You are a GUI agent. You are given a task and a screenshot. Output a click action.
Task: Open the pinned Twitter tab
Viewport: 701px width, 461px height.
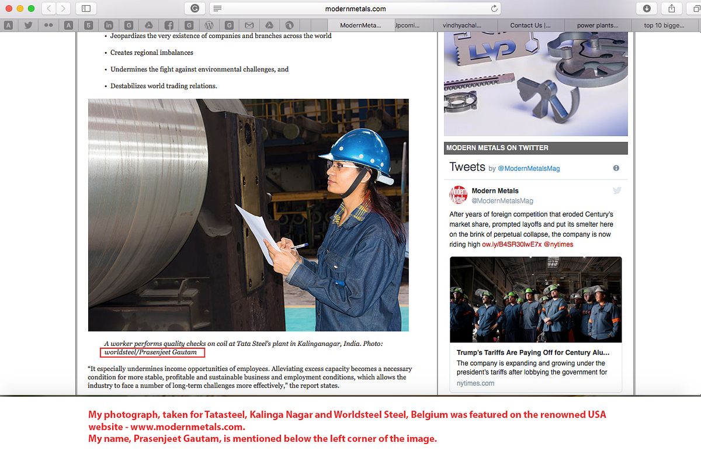[x=27, y=25]
